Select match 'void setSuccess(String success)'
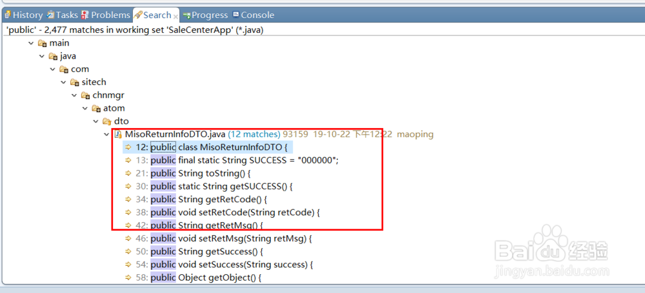The width and height of the screenshot is (645, 293). 243,265
